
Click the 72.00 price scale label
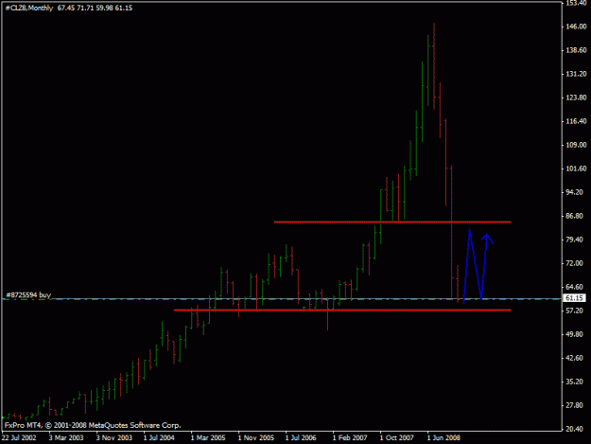pos(576,263)
